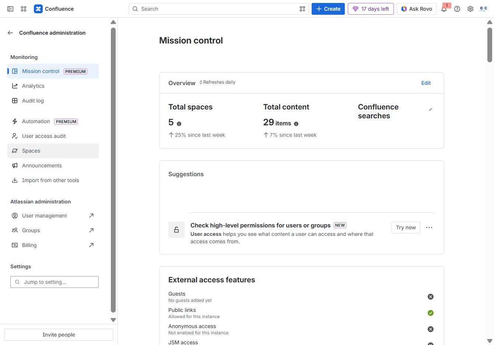The width and height of the screenshot is (494, 345).
Task: Click the info icon next to Total spaces count
Action: (x=179, y=124)
